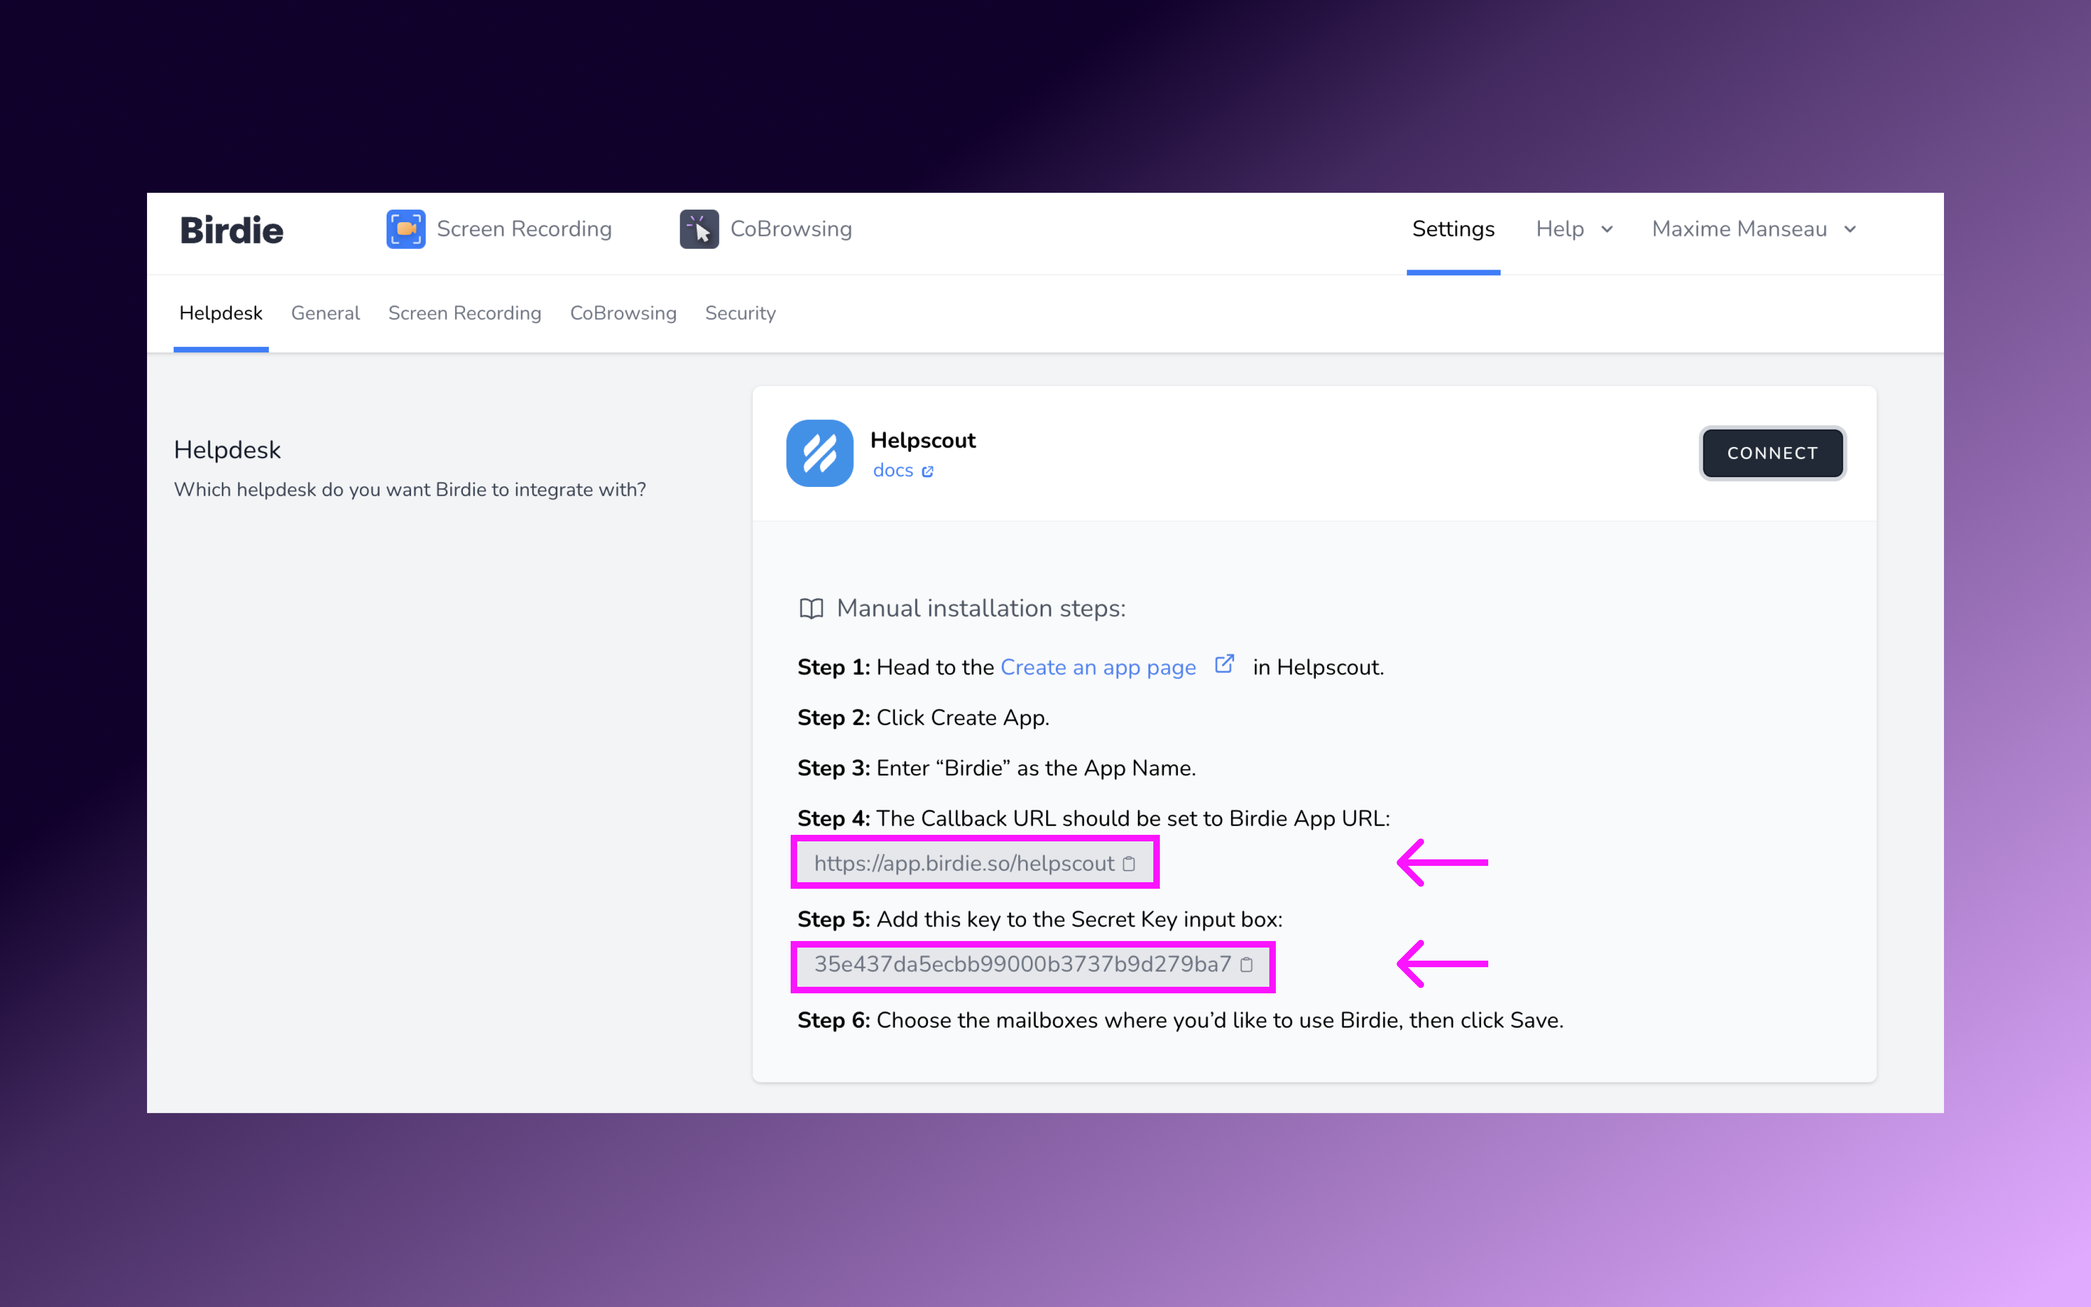This screenshot has height=1307, width=2091.
Task: Open the Create an app page link
Action: click(1097, 667)
